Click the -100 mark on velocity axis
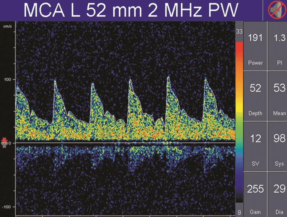Viewport: 287px width, 217px height. [x=7, y=207]
